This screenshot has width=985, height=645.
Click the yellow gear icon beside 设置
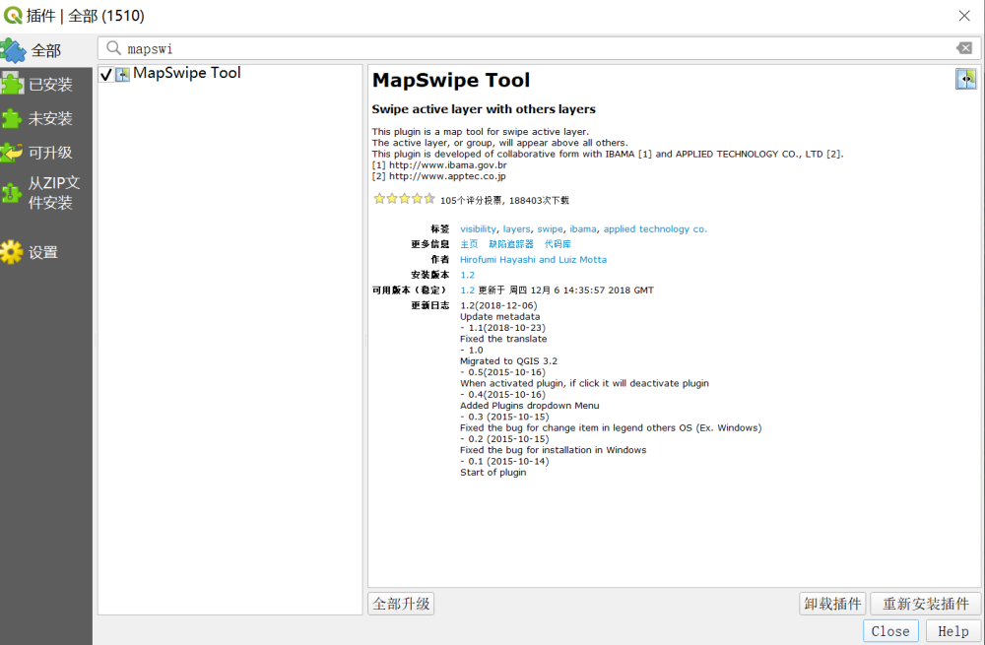click(x=11, y=252)
